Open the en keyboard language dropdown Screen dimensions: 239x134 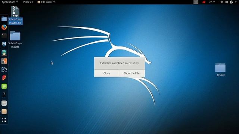[x=212, y=2]
